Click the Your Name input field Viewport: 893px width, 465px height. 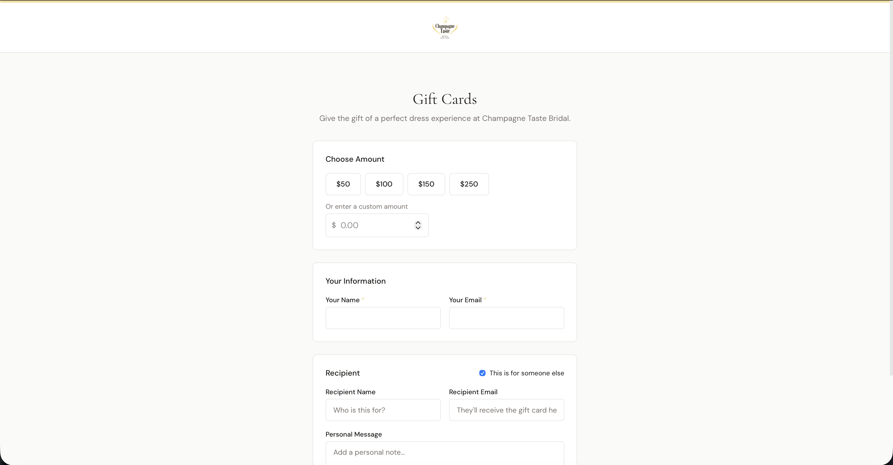click(382, 318)
